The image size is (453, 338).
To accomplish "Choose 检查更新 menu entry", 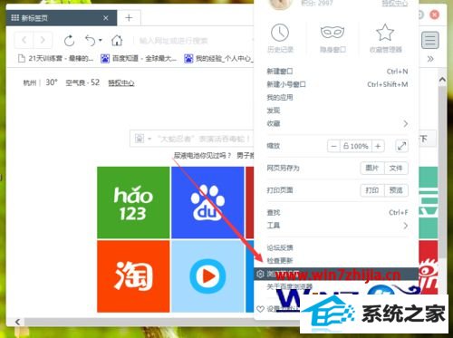I will [x=337, y=260].
